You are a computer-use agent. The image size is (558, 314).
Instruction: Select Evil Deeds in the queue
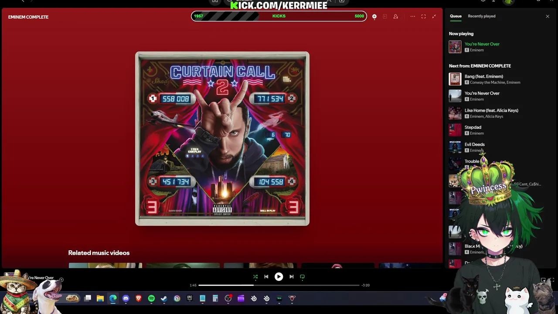coord(474,144)
